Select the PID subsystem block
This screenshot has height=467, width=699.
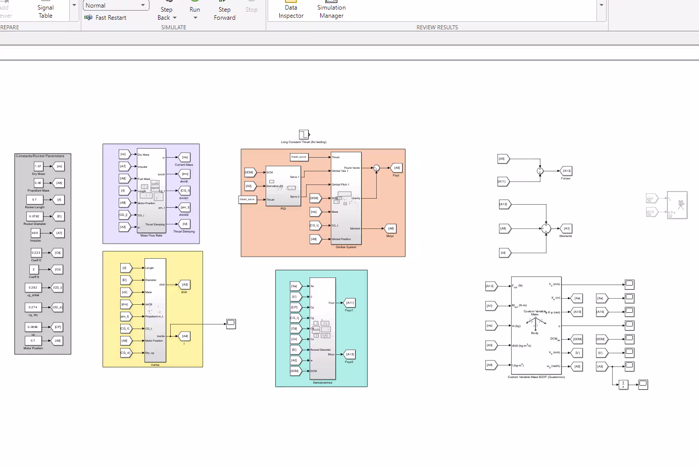pyautogui.click(x=283, y=186)
